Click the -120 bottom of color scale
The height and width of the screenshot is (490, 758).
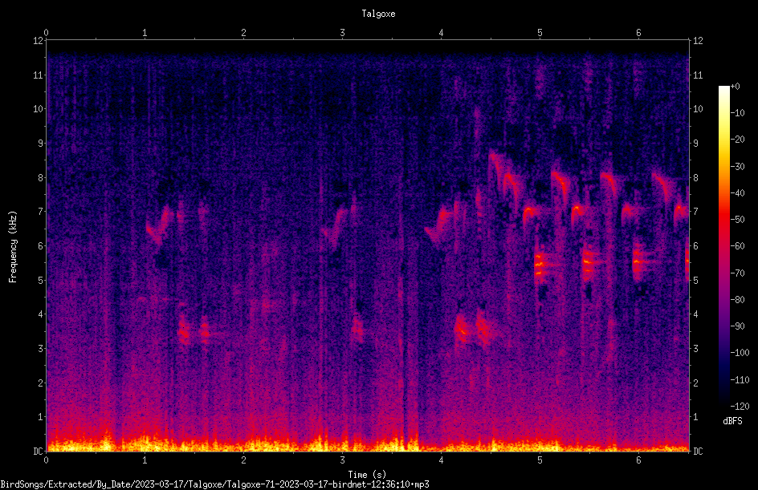pos(740,406)
